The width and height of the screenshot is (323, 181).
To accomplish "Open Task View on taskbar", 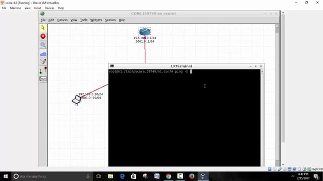I will pos(98,176).
